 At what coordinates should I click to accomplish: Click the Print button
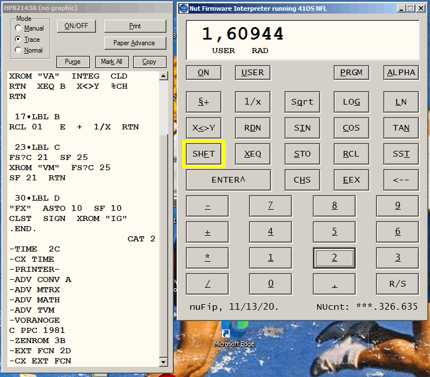pyautogui.click(x=135, y=26)
